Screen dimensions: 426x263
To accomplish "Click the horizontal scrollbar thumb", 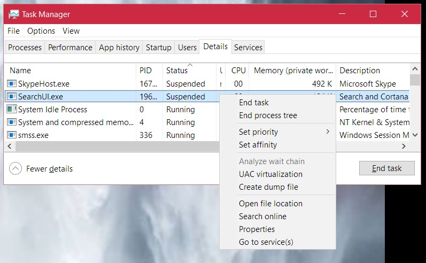I will [x=118, y=146].
